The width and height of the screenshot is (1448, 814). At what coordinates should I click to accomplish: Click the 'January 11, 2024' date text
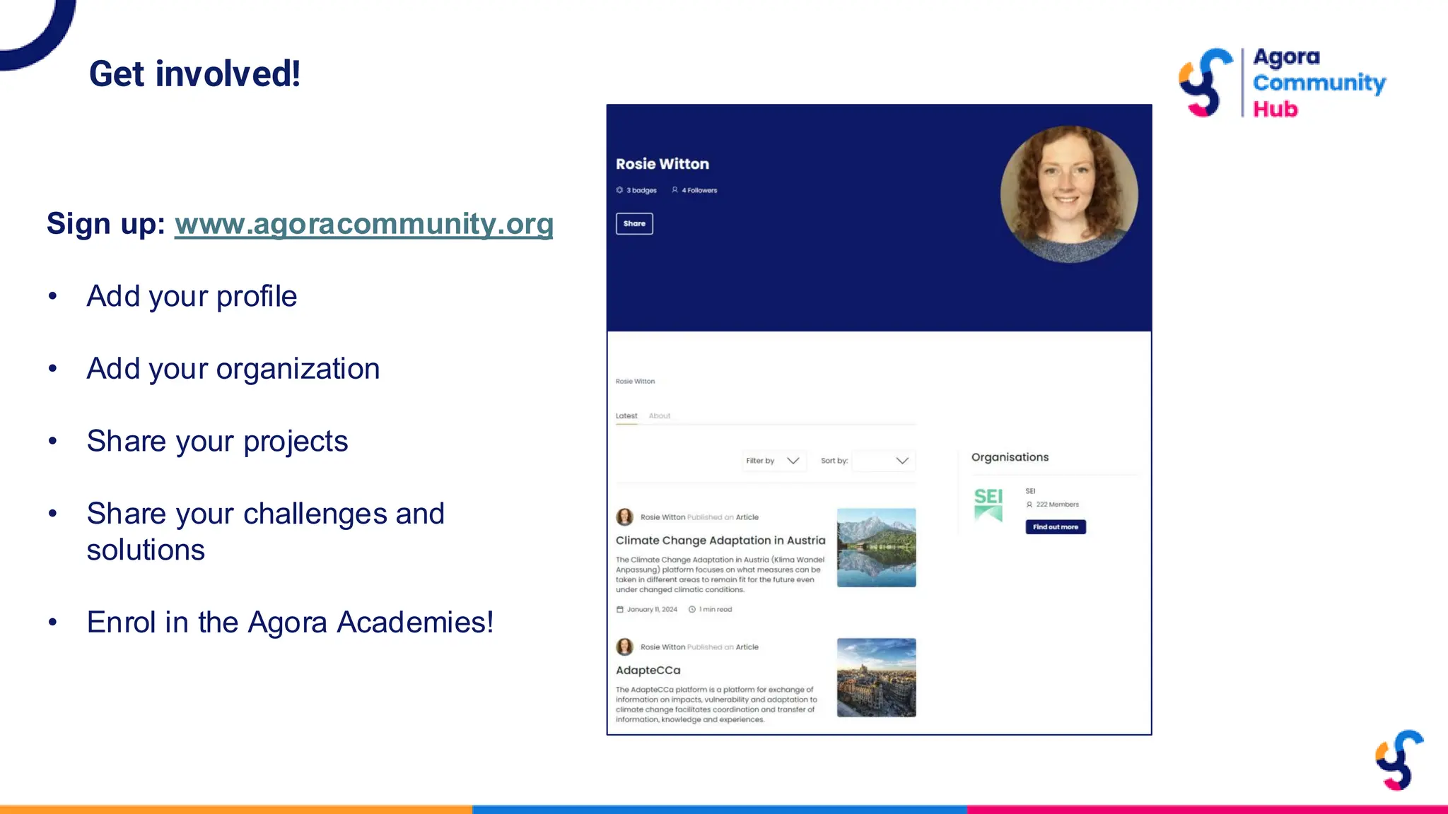[652, 609]
